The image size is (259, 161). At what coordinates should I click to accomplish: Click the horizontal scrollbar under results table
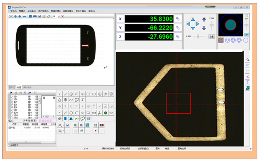click(32, 142)
